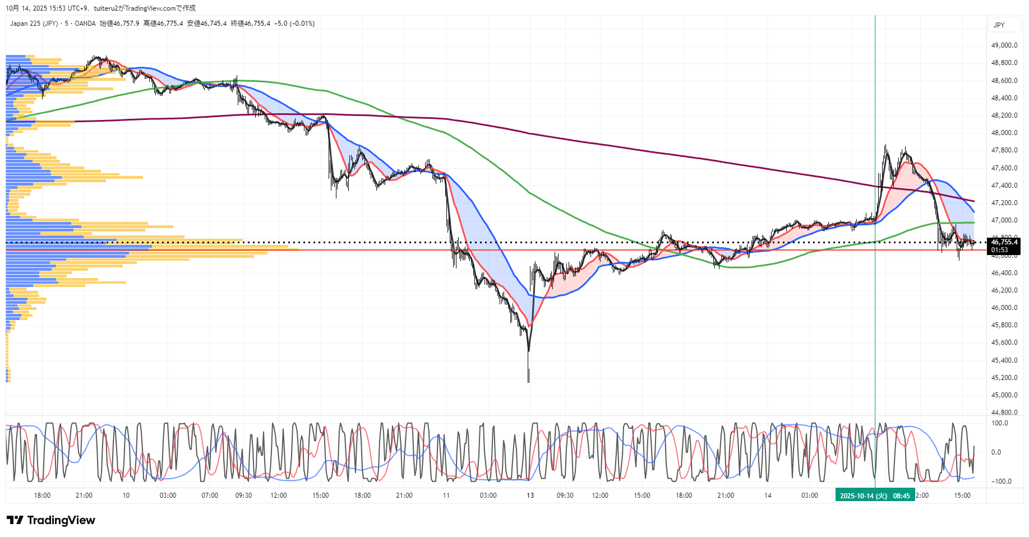This screenshot has width=1029, height=537.
Task: Click the JPY currency label on price axis
Action: (x=999, y=25)
